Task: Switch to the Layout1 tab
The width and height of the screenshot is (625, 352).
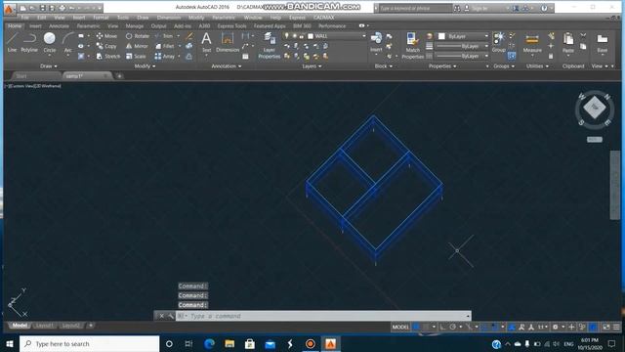Action: coord(44,326)
